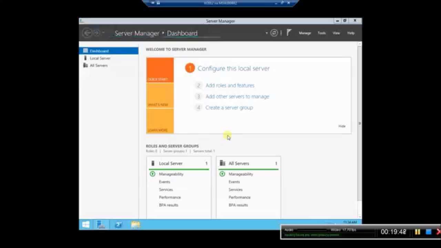Click the "Server groups: 1" summary text

click(175, 151)
